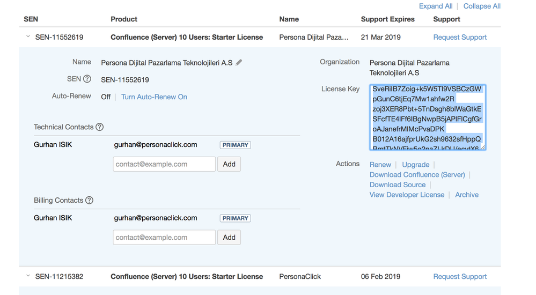This screenshot has width=536, height=295.
Task: Click Gurhan ISIK under Technical Contacts
Action: click(x=53, y=145)
